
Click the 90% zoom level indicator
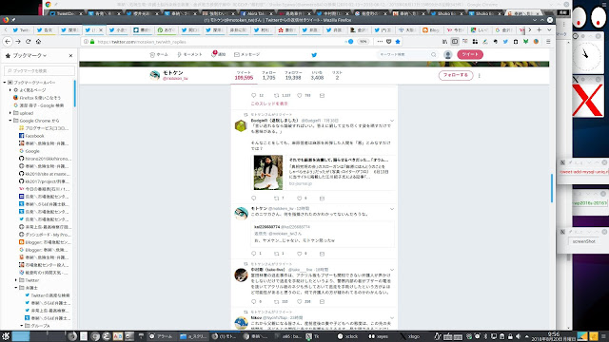click(363, 42)
